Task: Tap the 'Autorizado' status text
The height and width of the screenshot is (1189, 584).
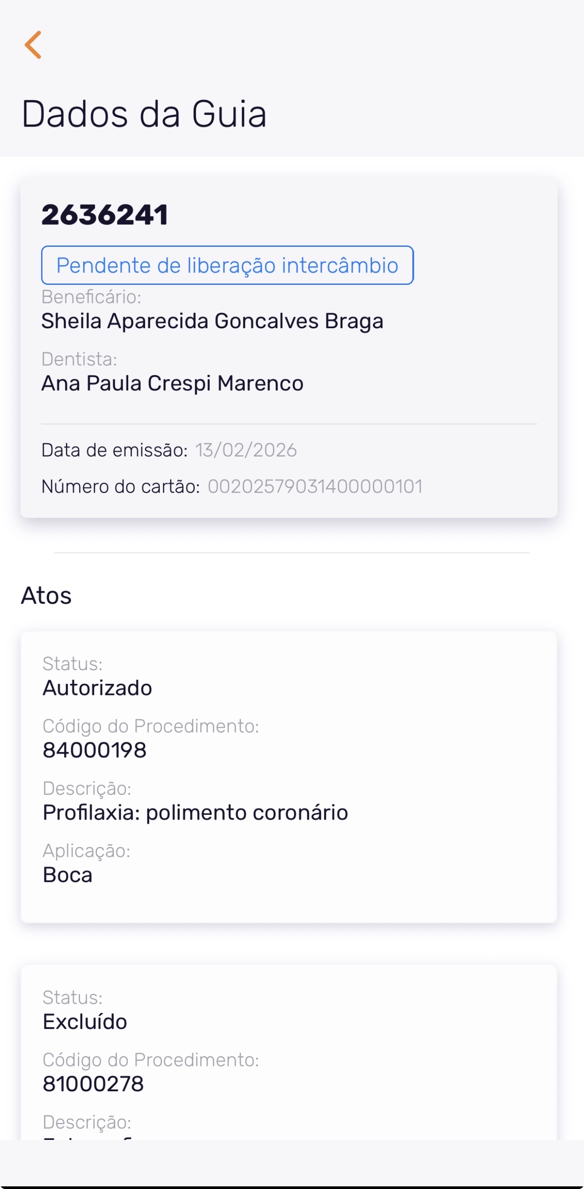Action: [97, 688]
